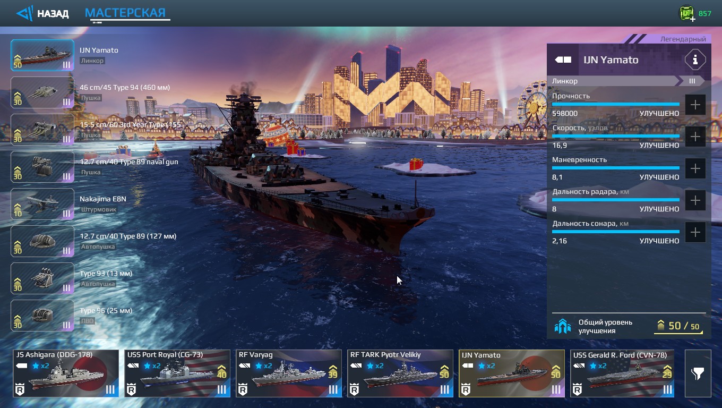The width and height of the screenshot is (722, 408).
Task: Upgrade Скорость with its plus button
Action: tap(695, 137)
